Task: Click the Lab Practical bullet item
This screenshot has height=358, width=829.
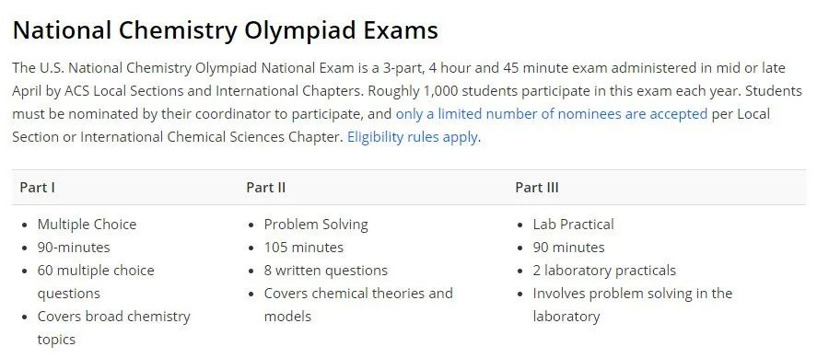Action: [x=573, y=225]
